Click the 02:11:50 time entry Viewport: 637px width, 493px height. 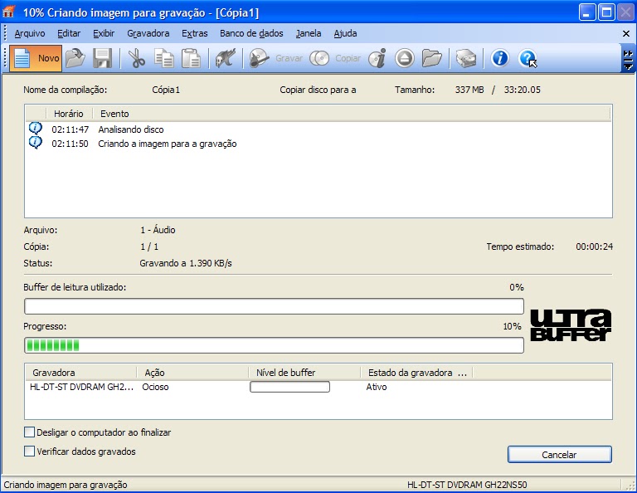pos(70,144)
